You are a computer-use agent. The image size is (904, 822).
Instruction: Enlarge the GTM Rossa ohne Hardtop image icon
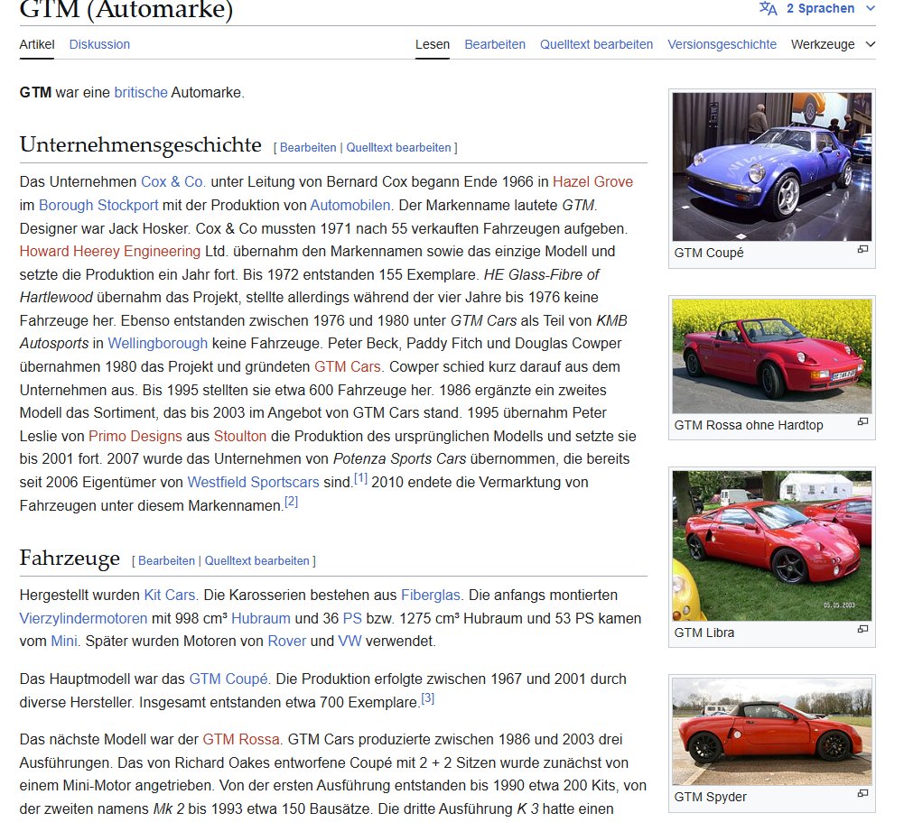(862, 421)
